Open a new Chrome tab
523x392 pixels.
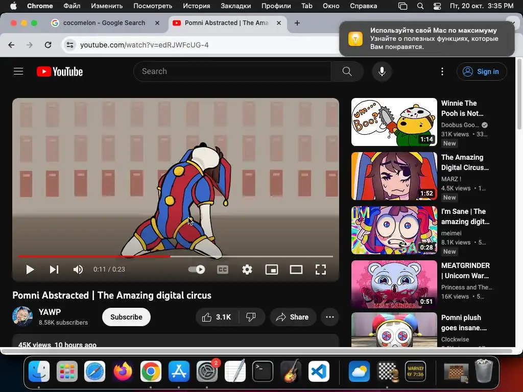(297, 23)
